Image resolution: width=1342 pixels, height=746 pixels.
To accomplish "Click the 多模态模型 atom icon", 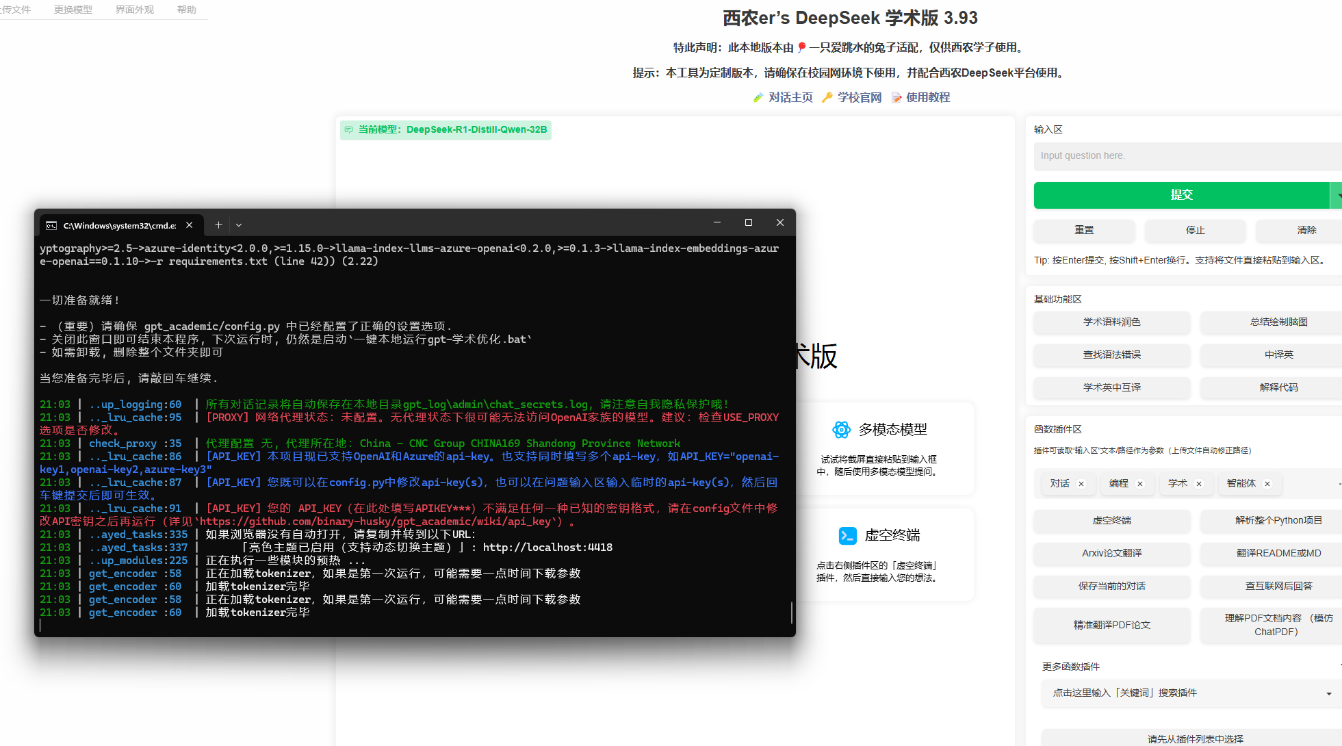I will tap(841, 430).
